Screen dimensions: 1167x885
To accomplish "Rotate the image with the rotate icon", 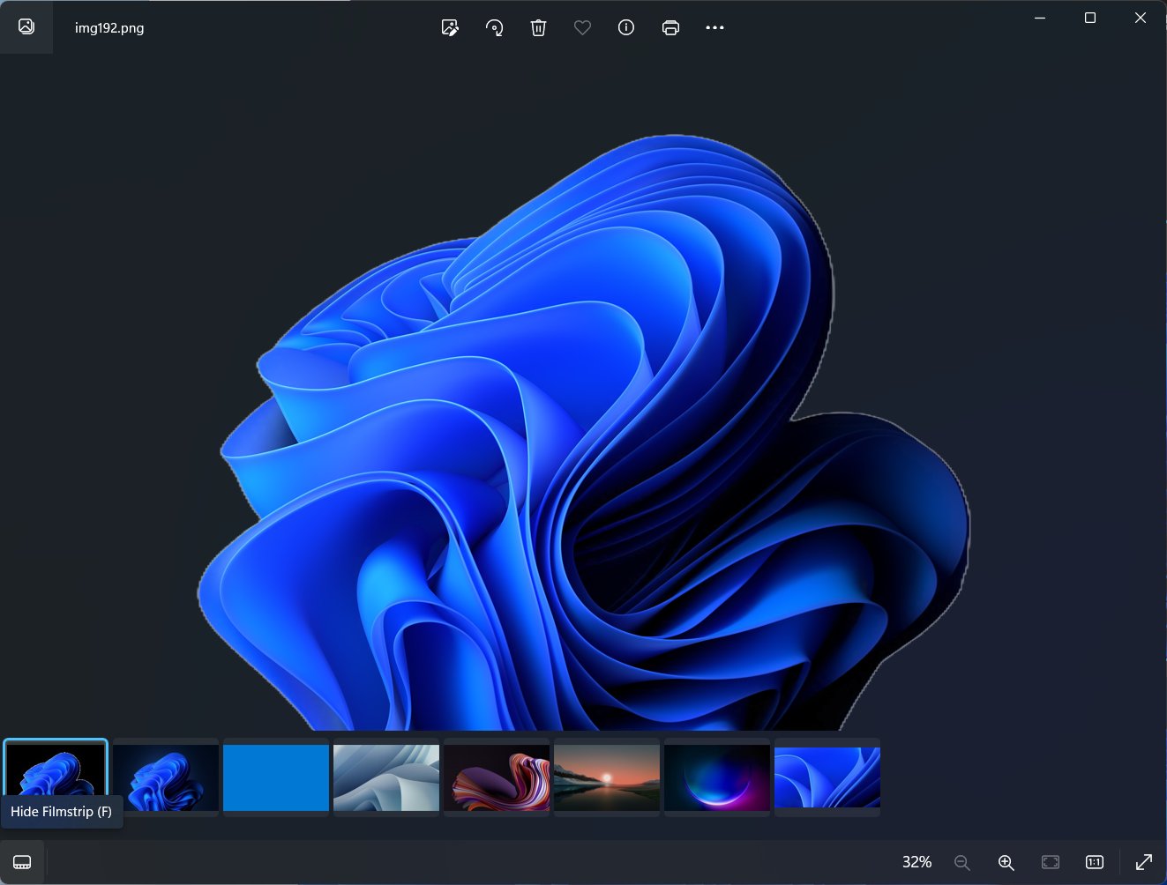I will (494, 27).
